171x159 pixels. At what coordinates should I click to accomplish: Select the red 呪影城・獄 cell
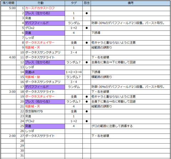point(45,77)
